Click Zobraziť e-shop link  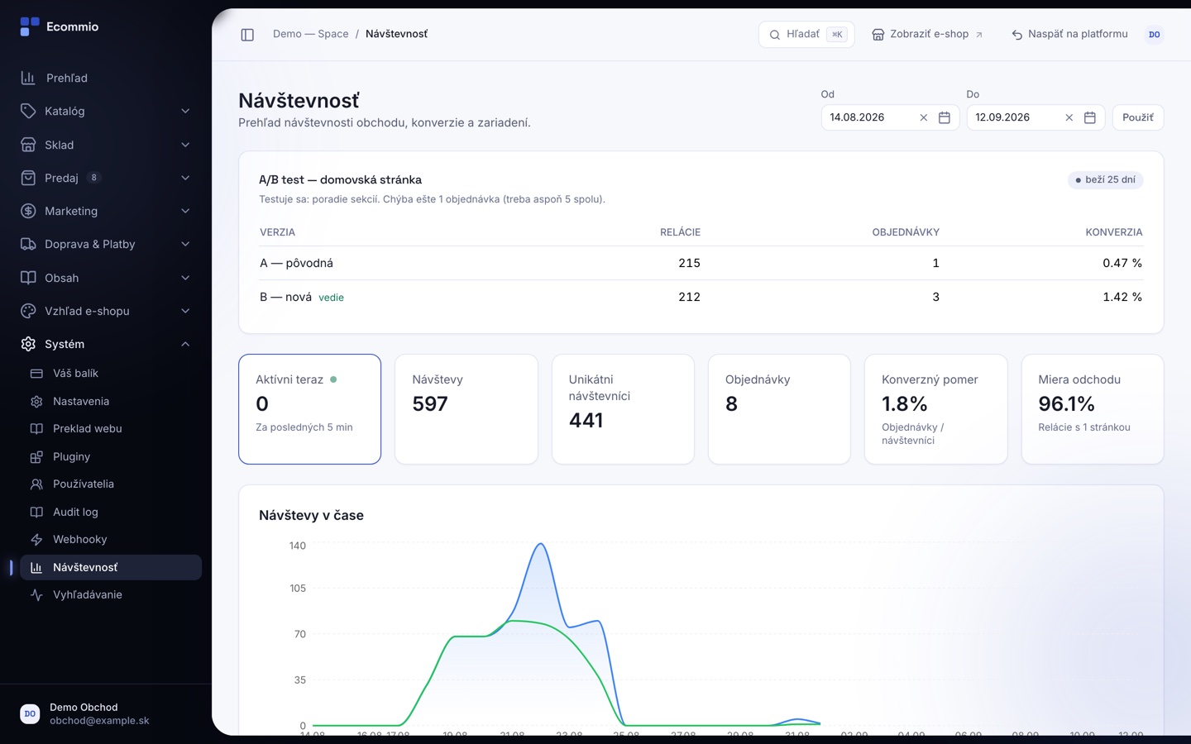[927, 35]
